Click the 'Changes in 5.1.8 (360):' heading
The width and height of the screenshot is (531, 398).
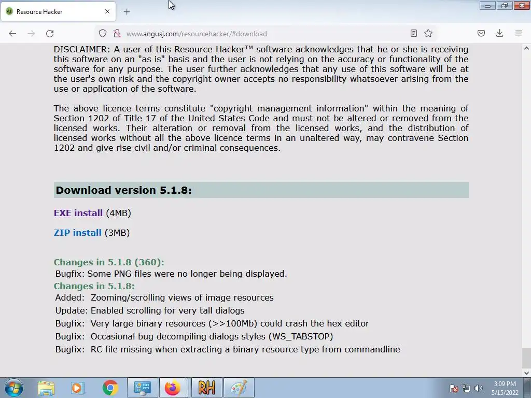point(109,262)
